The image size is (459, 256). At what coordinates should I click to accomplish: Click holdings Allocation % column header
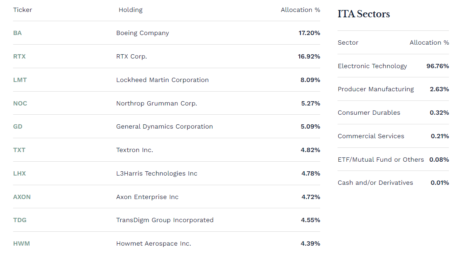[x=300, y=10]
